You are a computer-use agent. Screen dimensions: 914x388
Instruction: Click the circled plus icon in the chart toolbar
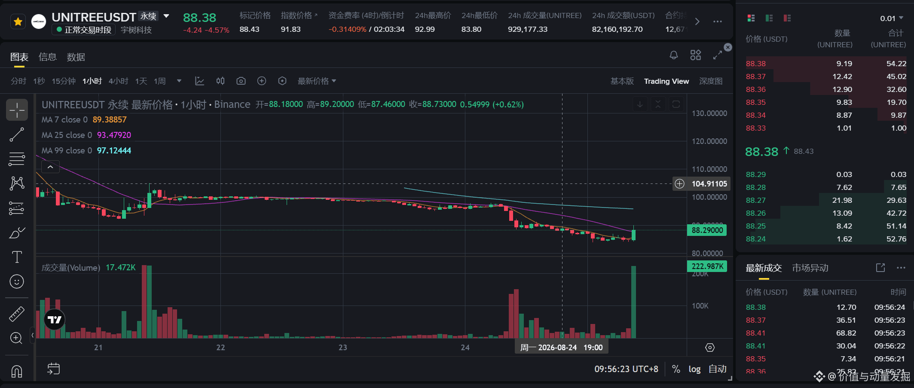click(262, 81)
